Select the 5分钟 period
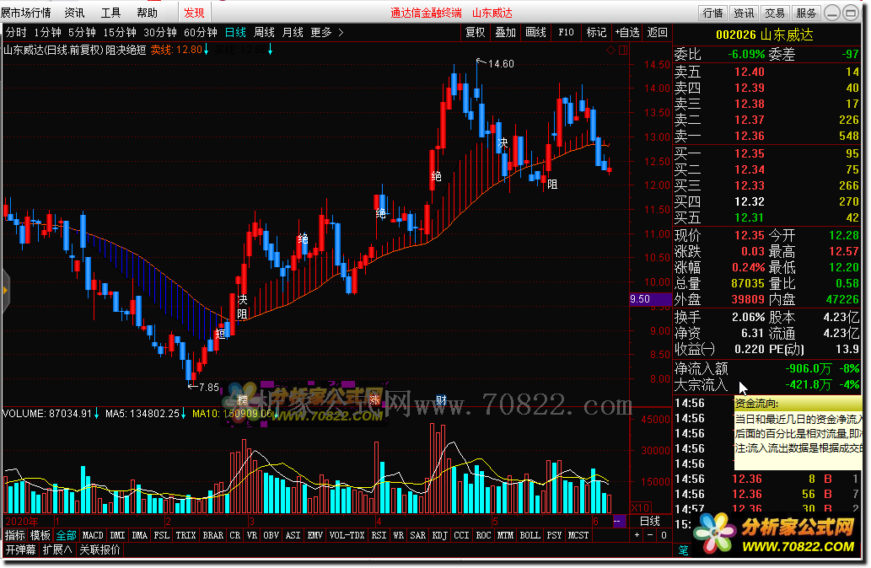The width and height of the screenshot is (871, 568). point(82,33)
